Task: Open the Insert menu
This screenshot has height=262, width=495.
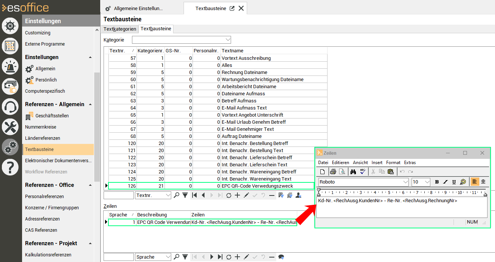Action: [x=377, y=163]
